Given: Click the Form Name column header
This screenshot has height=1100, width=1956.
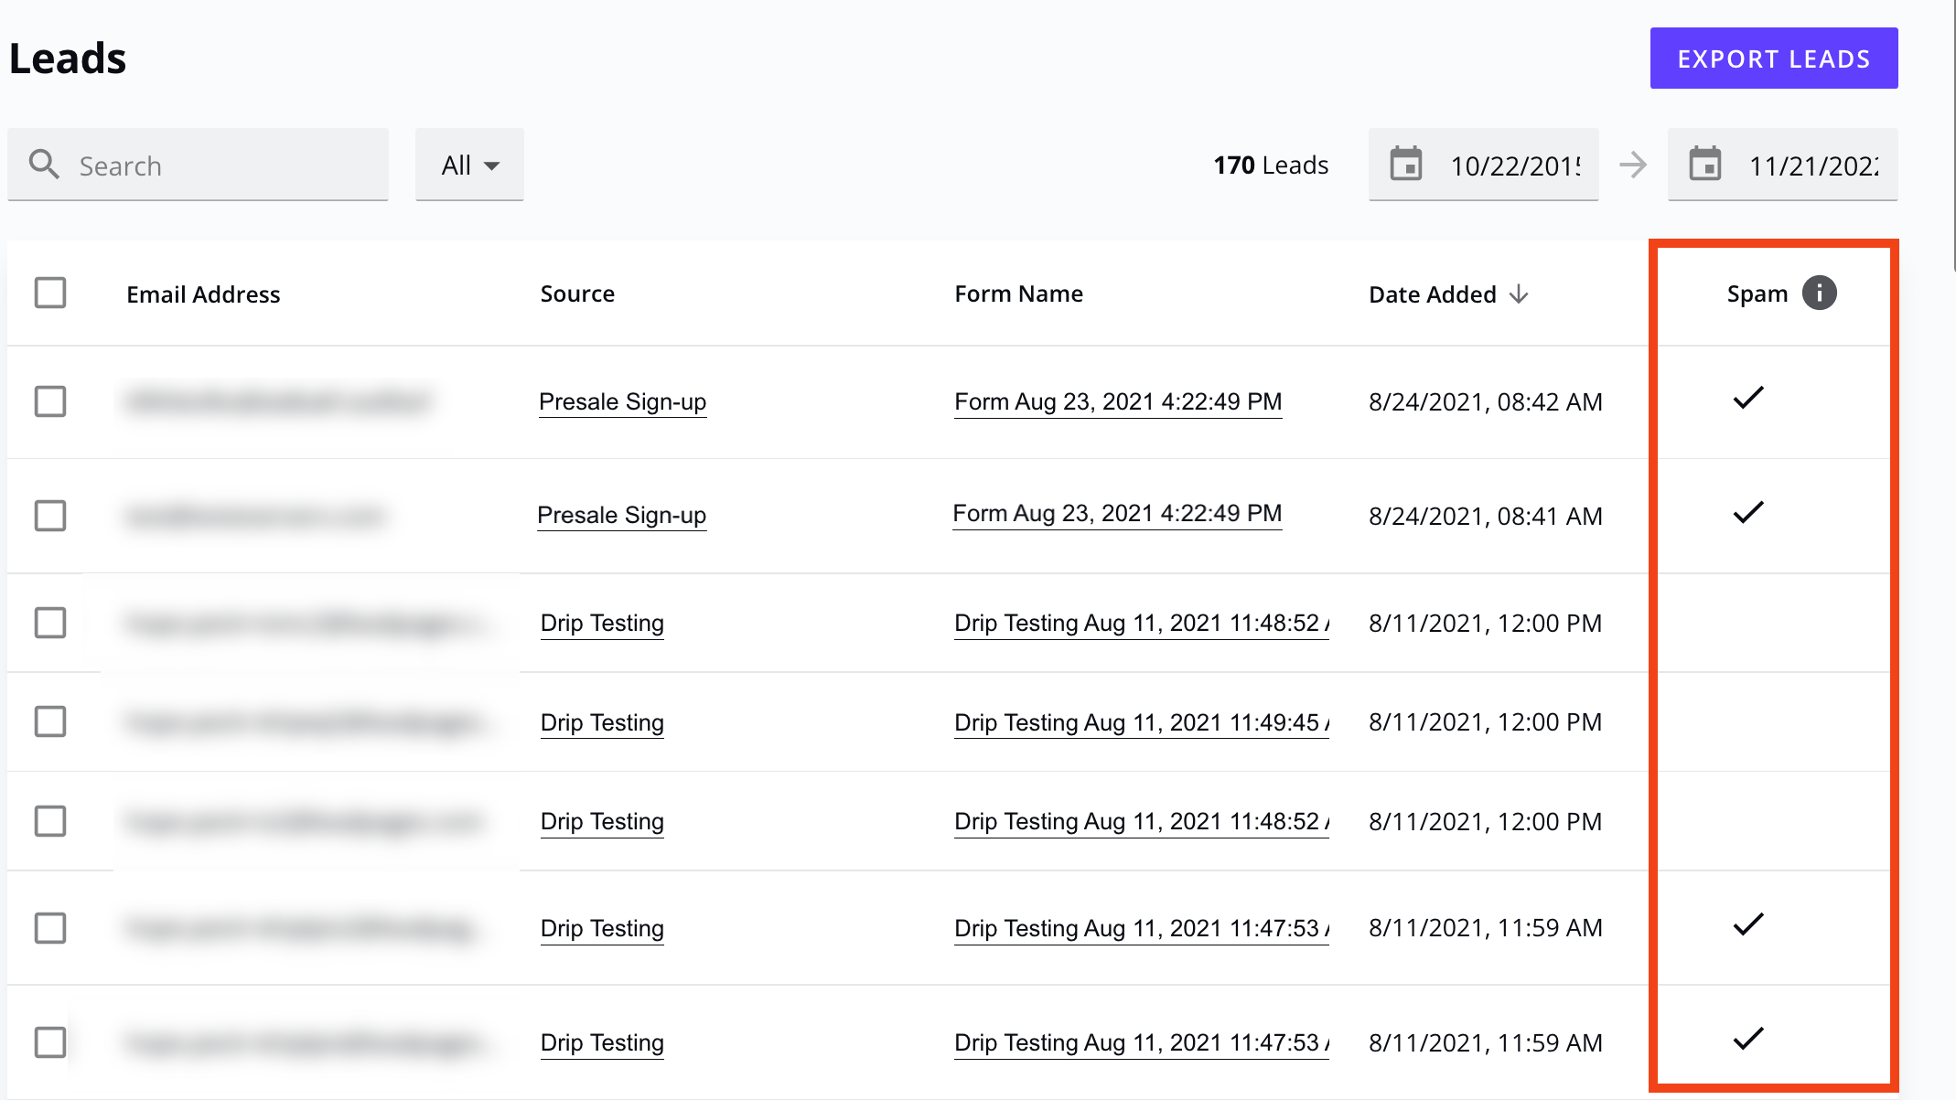Looking at the screenshot, I should tap(1019, 294).
